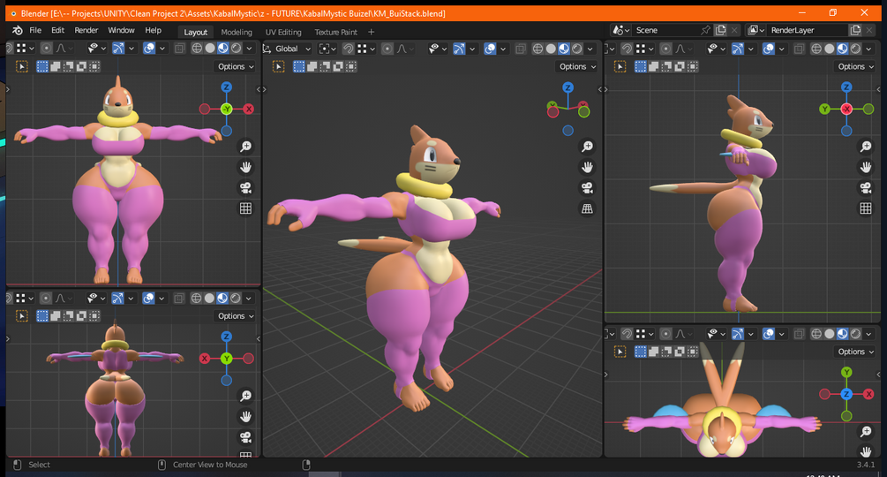This screenshot has height=477, width=887.
Task: Toggle X-ray in center viewport header
Action: point(521,49)
